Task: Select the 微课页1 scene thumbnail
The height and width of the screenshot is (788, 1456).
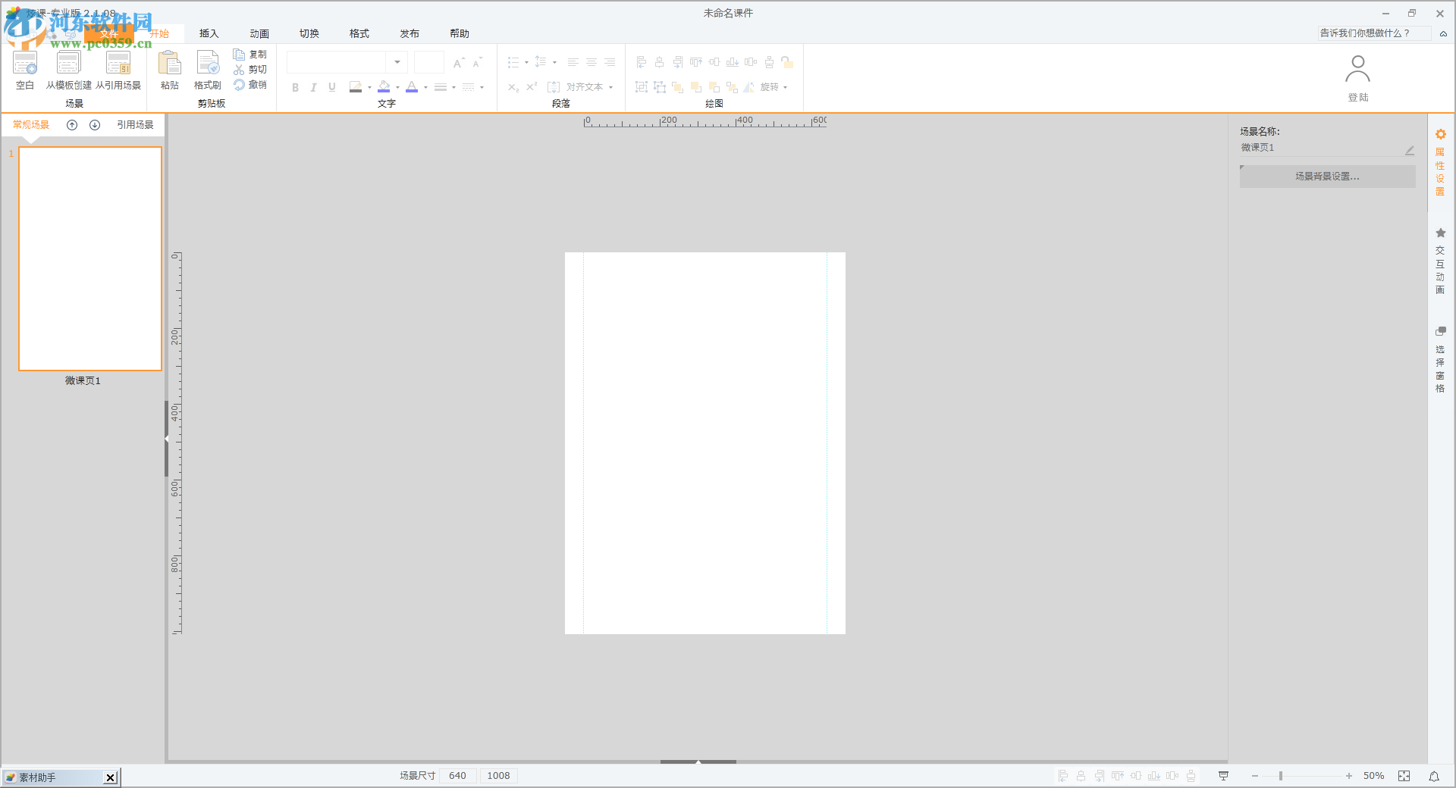Action: (90, 258)
